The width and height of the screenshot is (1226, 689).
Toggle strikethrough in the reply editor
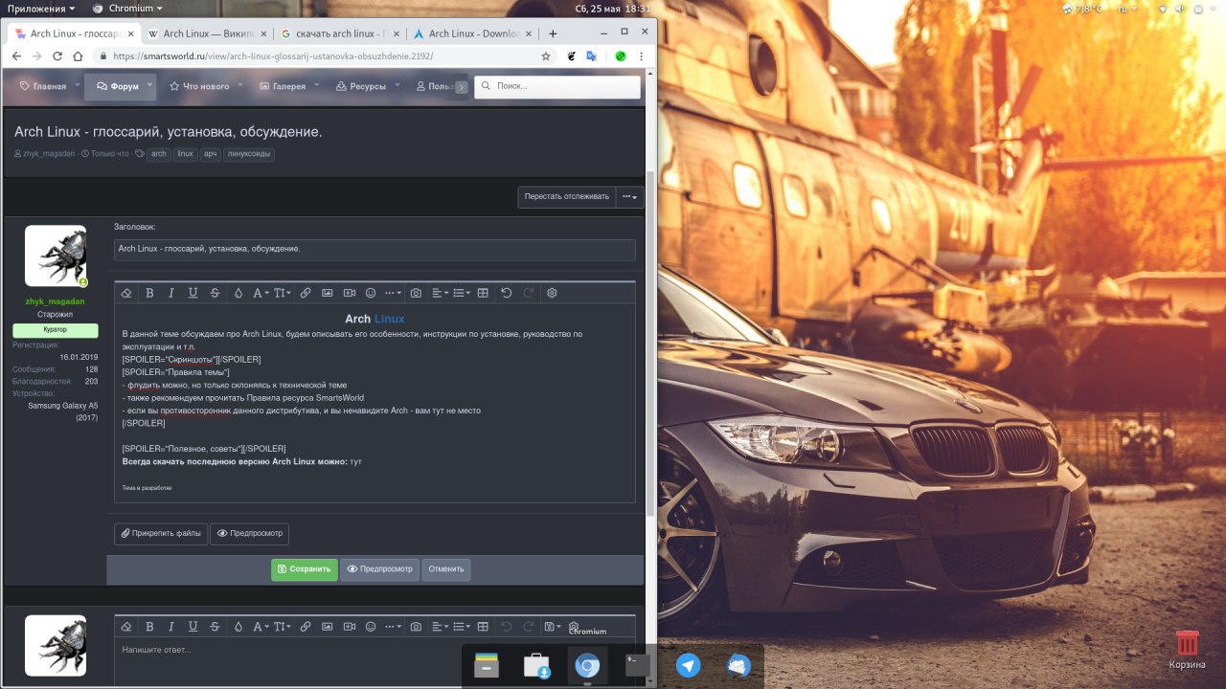[x=215, y=627]
